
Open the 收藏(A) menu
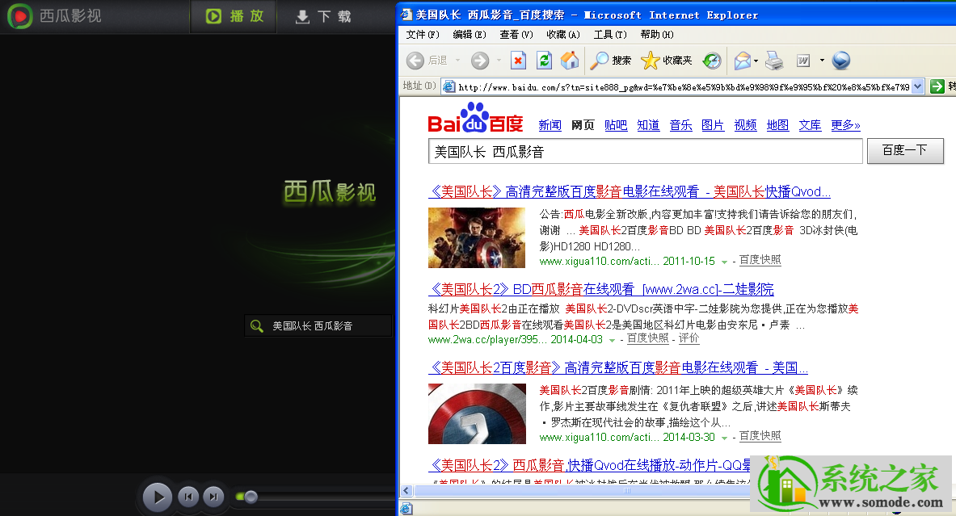tap(563, 35)
